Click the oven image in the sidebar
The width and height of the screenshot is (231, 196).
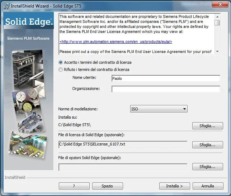(x=28, y=69)
